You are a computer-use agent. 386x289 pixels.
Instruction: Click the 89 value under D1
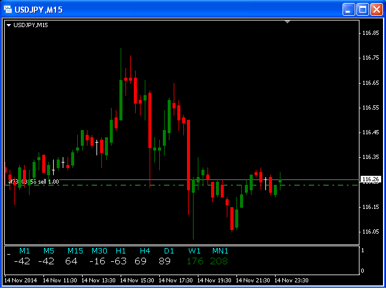coord(165,261)
